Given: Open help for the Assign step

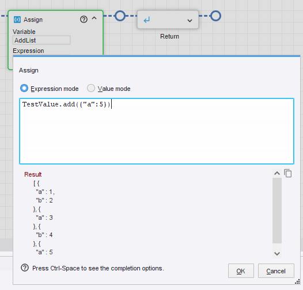Looking at the screenshot, I should [x=84, y=20].
